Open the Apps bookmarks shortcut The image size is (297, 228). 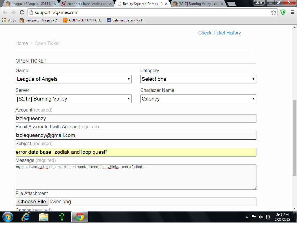pyautogui.click(x=9, y=20)
